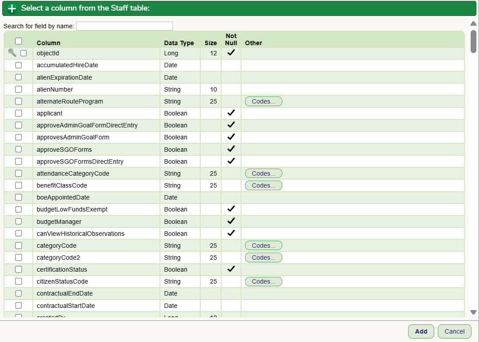Click the Cancel button
Viewport: 479px width, 342px height.
(455, 331)
